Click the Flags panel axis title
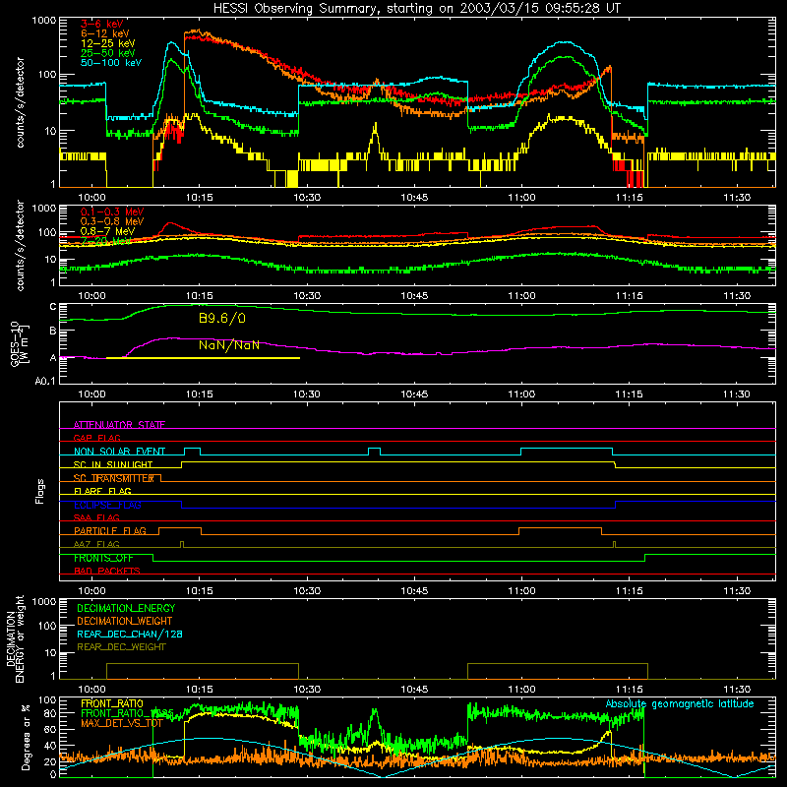This screenshot has width=787, height=787. click(x=39, y=491)
